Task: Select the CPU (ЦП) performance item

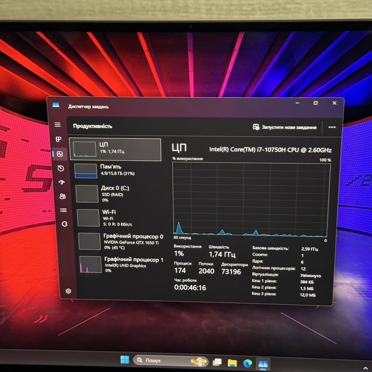Action: coord(115,149)
